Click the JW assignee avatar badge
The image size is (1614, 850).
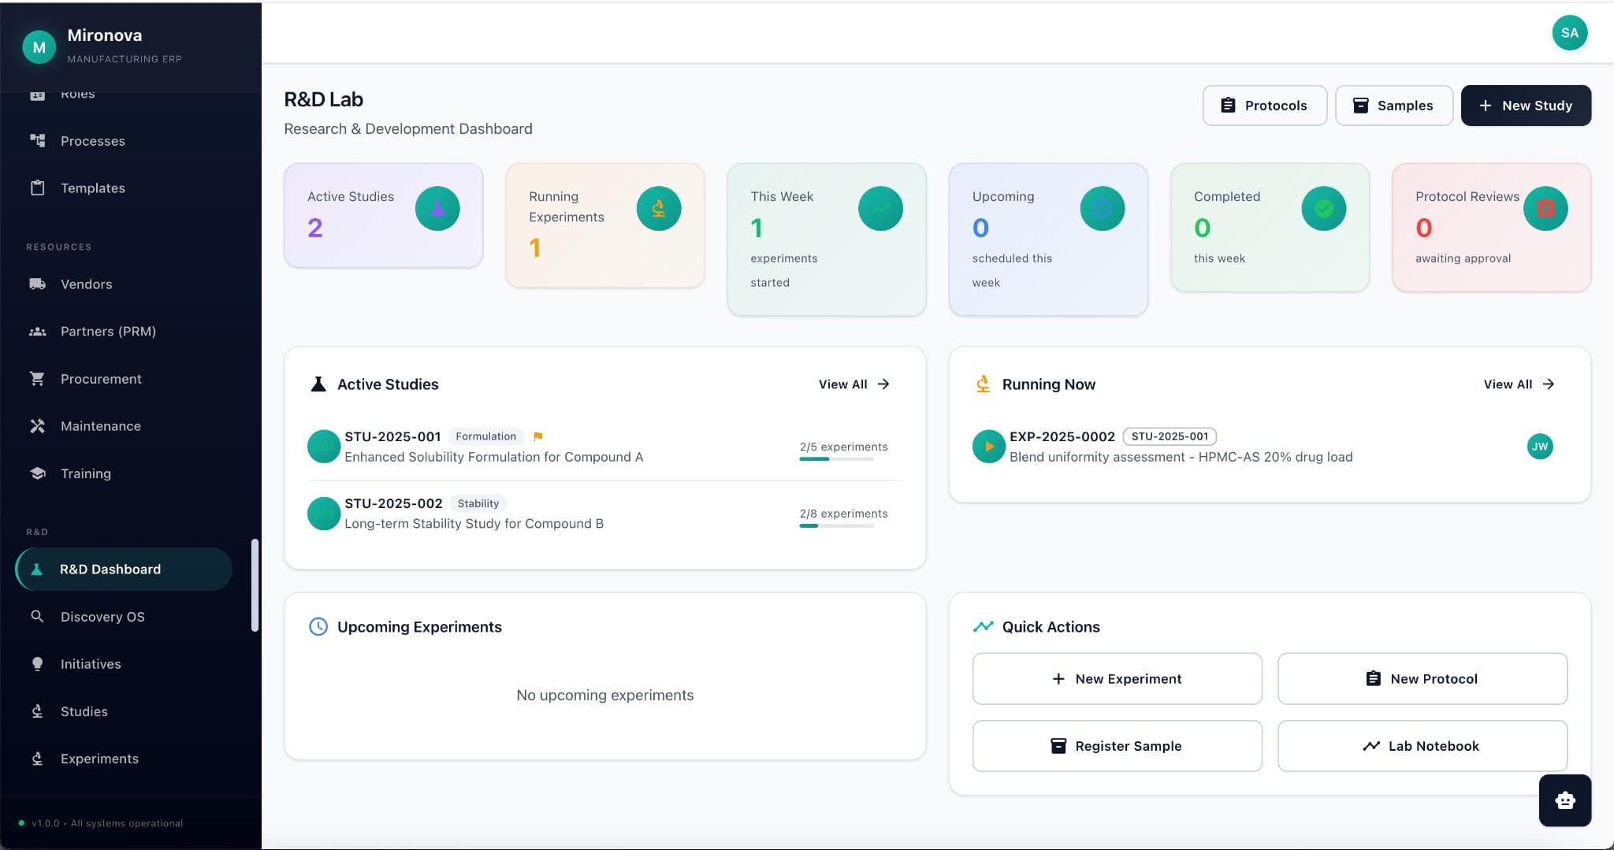(x=1539, y=447)
